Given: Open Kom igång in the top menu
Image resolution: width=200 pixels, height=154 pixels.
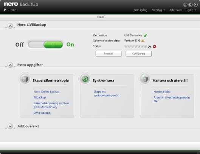Looking at the screenshot, I should click(140, 10).
